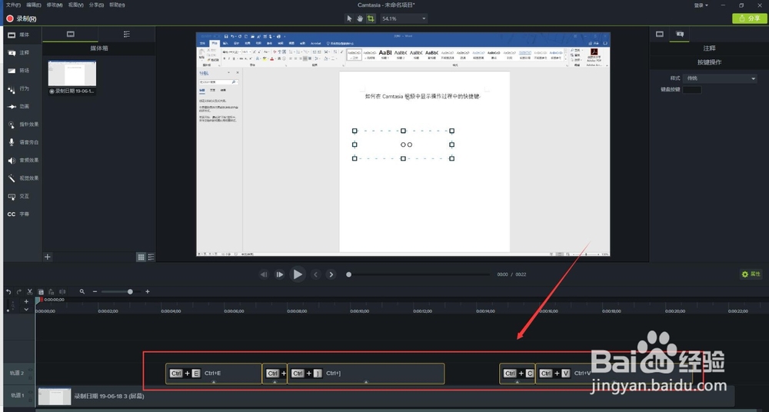Image resolution: width=769 pixels, height=412 pixels.
Task: Switch to the media bin filmstrip tab
Action: click(71, 35)
